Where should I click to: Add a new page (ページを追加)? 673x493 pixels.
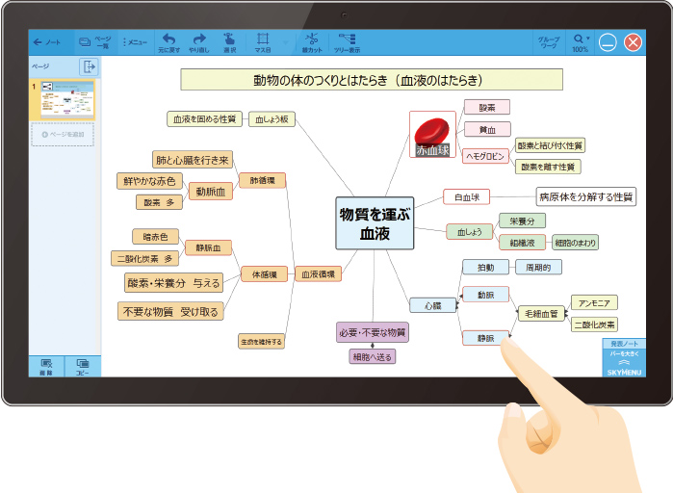[64, 134]
